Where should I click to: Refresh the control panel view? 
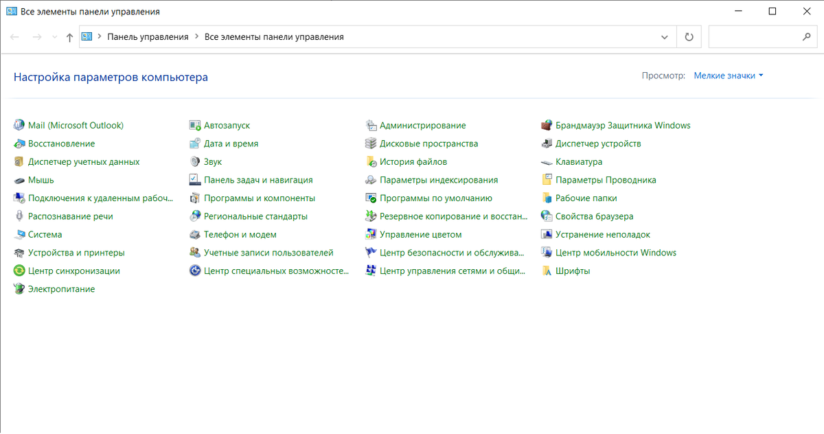689,37
